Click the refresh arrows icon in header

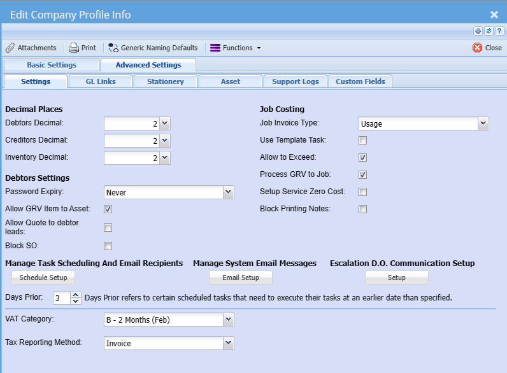coord(489,31)
